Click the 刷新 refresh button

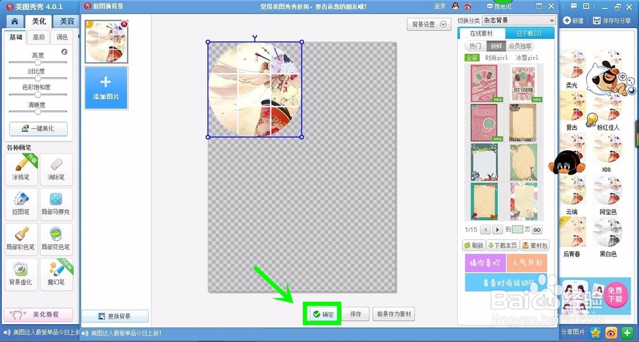point(473,245)
